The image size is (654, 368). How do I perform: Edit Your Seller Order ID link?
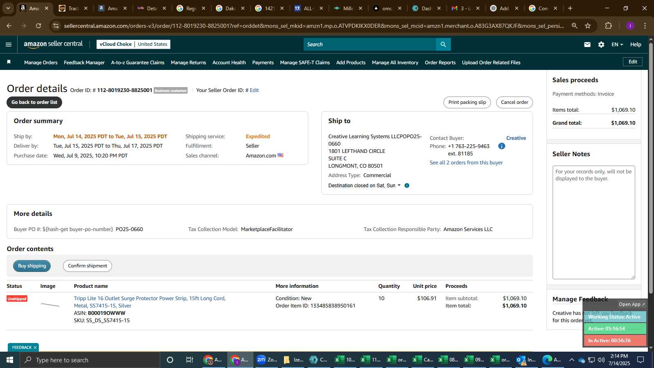tap(254, 90)
